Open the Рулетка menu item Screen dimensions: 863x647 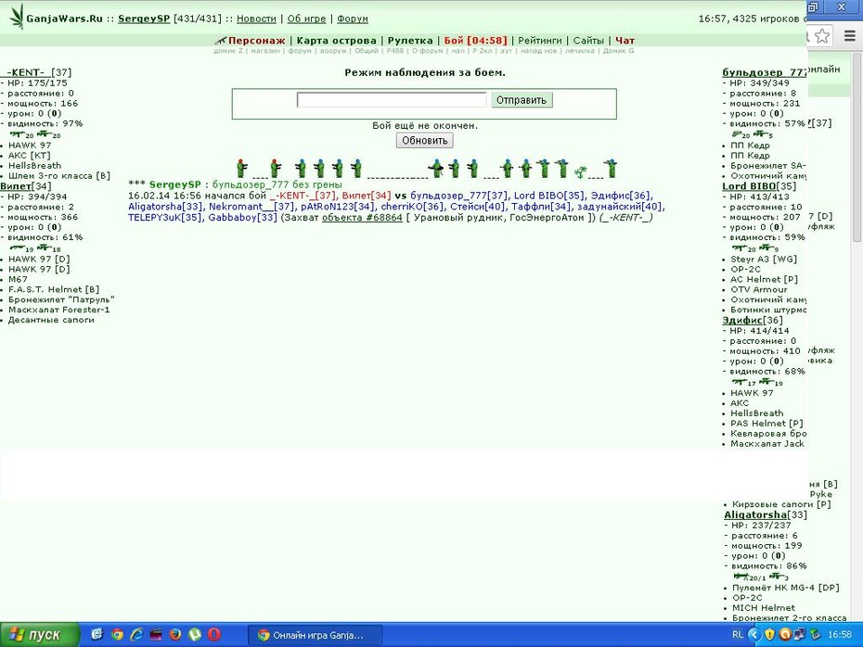(x=410, y=40)
